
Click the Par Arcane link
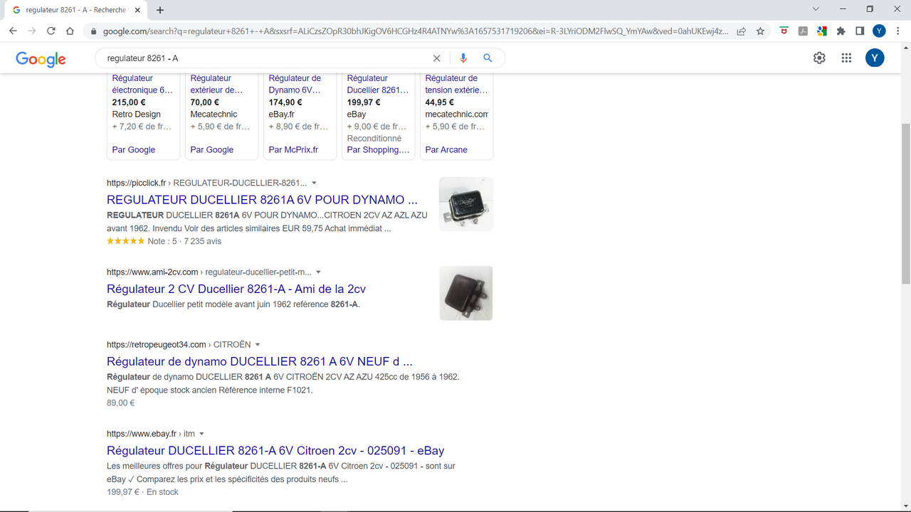[x=446, y=150]
